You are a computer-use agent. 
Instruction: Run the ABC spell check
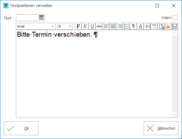click(154, 26)
